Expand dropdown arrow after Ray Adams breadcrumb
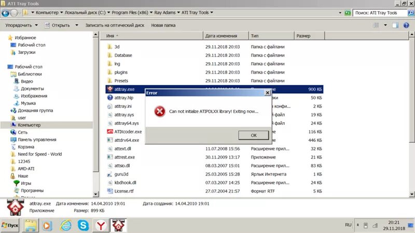 178,12
